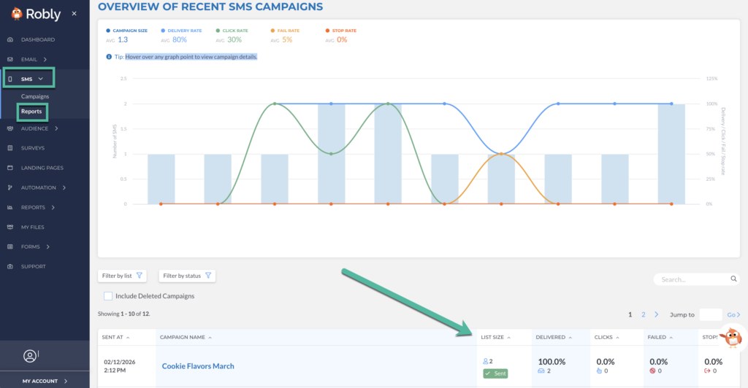This screenshot has height=388, width=748.
Task: Click the Robly owl logo icon
Action: pos(17,14)
